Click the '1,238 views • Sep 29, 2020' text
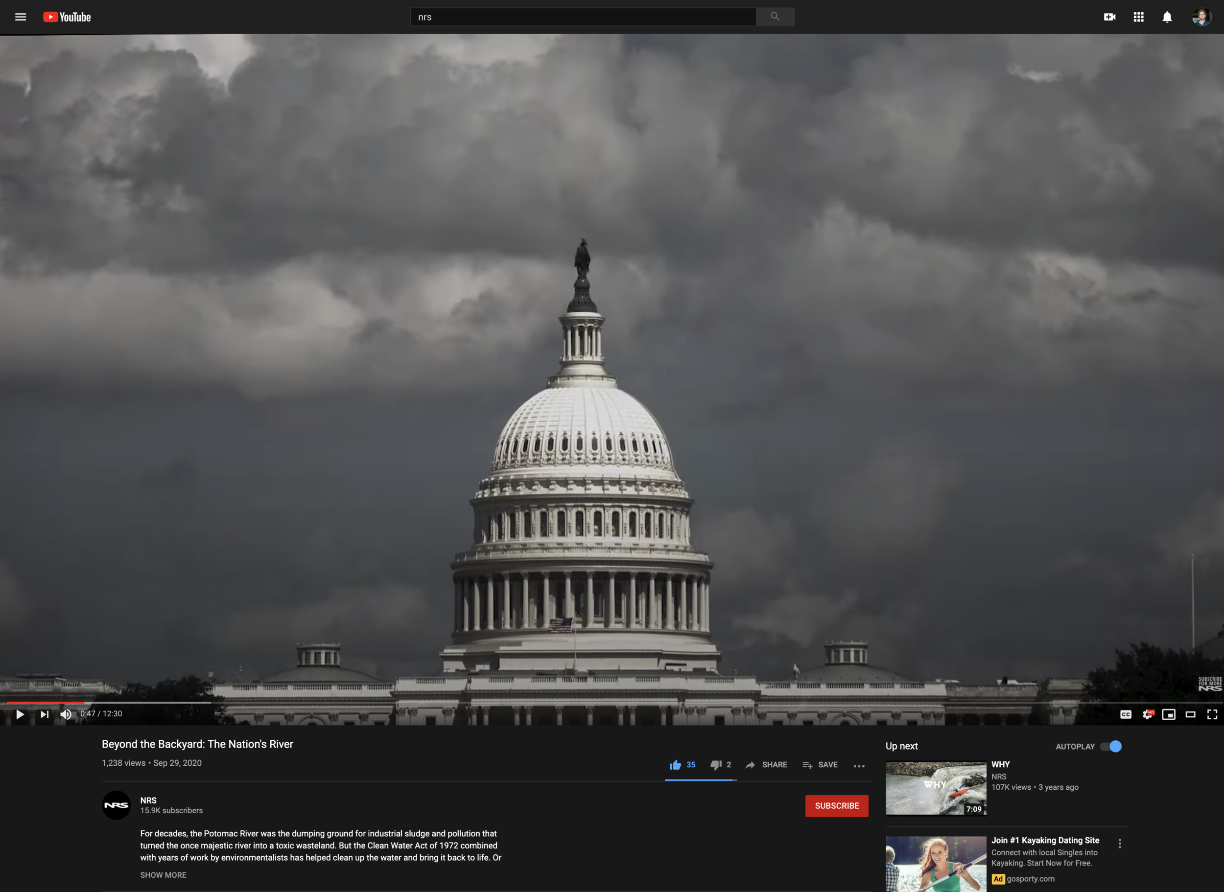Image resolution: width=1224 pixels, height=892 pixels. [x=152, y=763]
